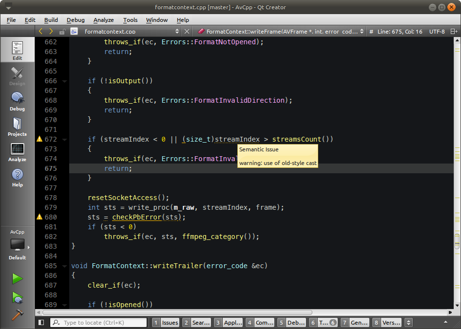The width and height of the screenshot is (461, 329).
Task: Click write_proc on line 679
Action: coord(149,207)
